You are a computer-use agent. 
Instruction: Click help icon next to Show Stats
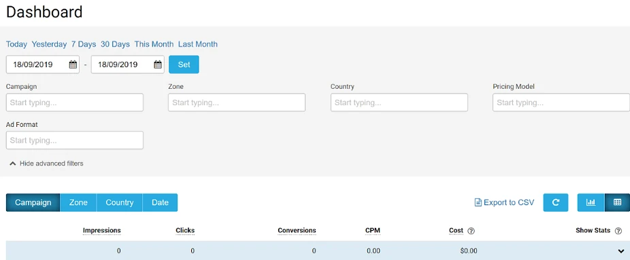[x=618, y=231]
